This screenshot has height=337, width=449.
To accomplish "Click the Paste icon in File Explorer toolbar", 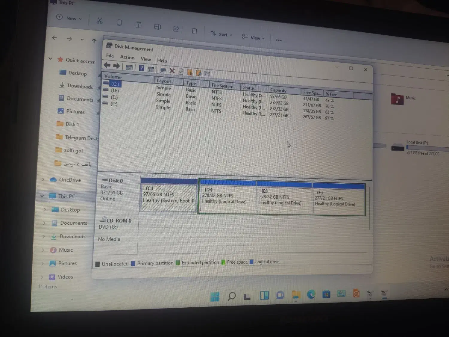I will click(x=138, y=25).
